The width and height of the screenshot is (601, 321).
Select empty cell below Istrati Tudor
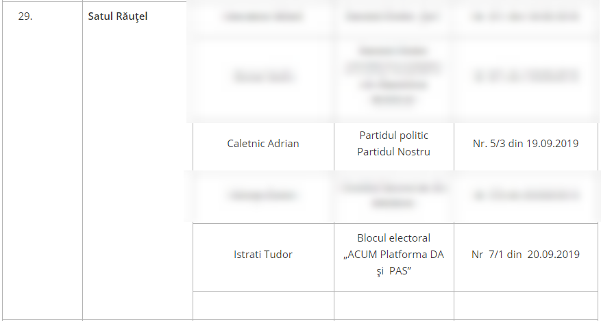tap(263, 305)
